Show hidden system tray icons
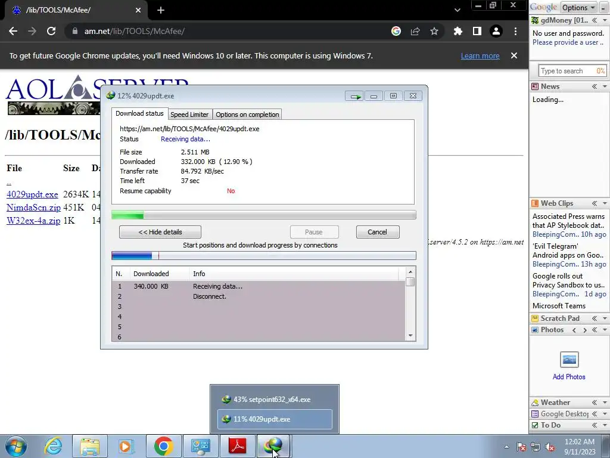 pos(506,447)
